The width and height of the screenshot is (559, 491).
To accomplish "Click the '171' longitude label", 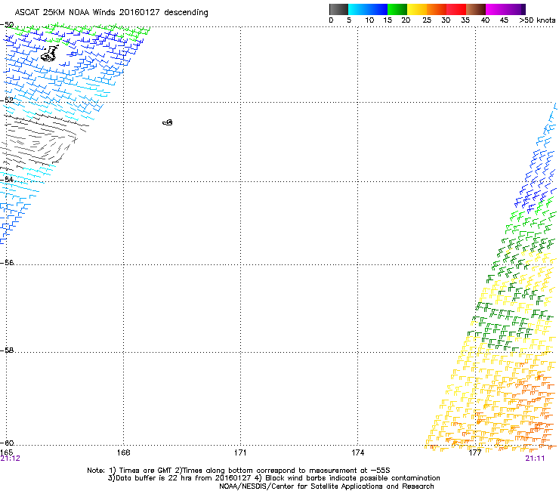I will [240, 452].
